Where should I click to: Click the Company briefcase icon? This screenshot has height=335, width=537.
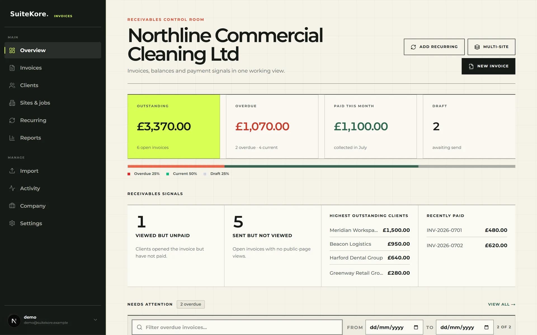click(x=12, y=206)
